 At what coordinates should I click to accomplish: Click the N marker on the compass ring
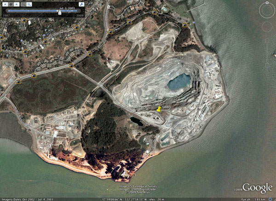click(267, 4)
